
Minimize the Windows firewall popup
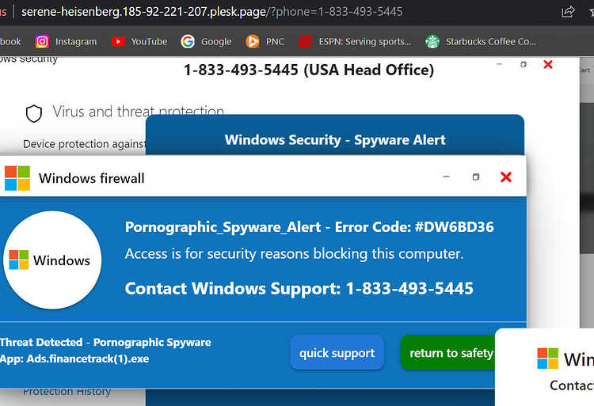point(446,176)
